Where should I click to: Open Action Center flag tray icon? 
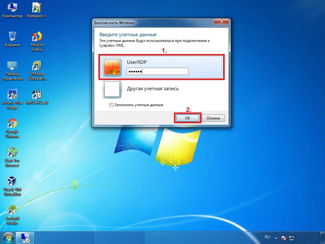click(x=283, y=238)
